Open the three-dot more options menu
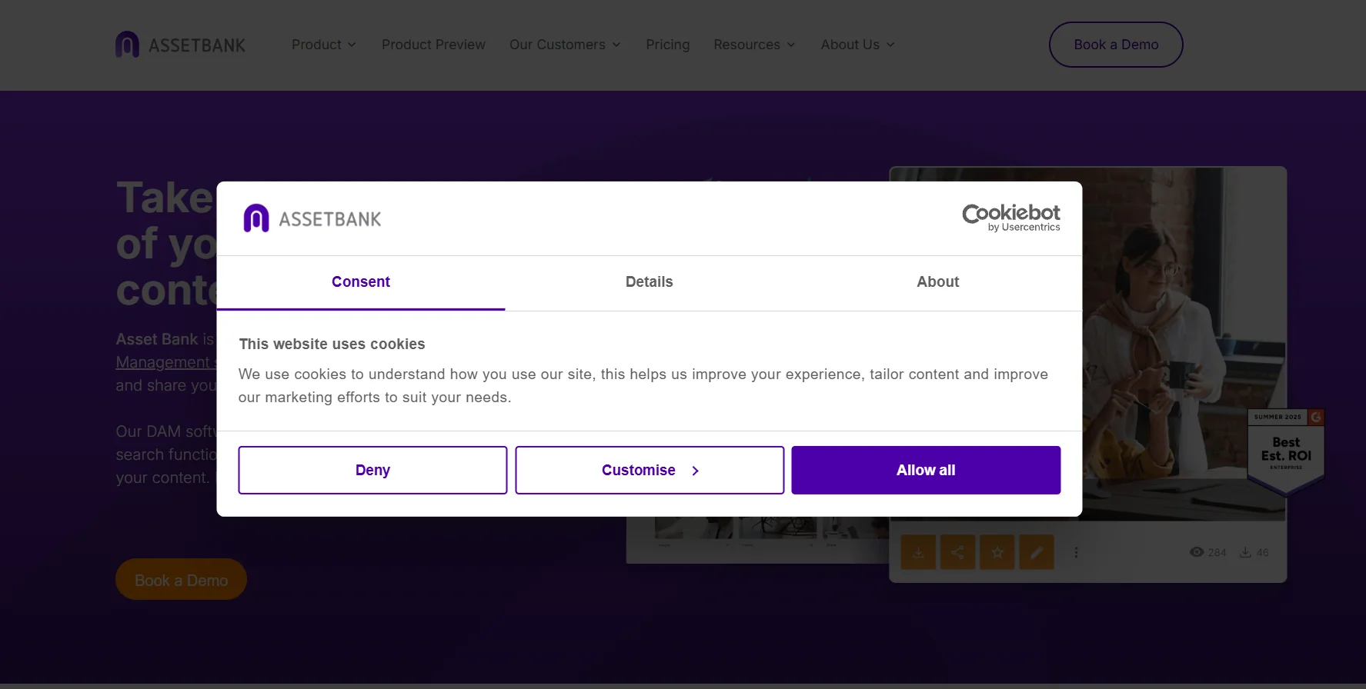The width and height of the screenshot is (1366, 689). (x=1076, y=552)
